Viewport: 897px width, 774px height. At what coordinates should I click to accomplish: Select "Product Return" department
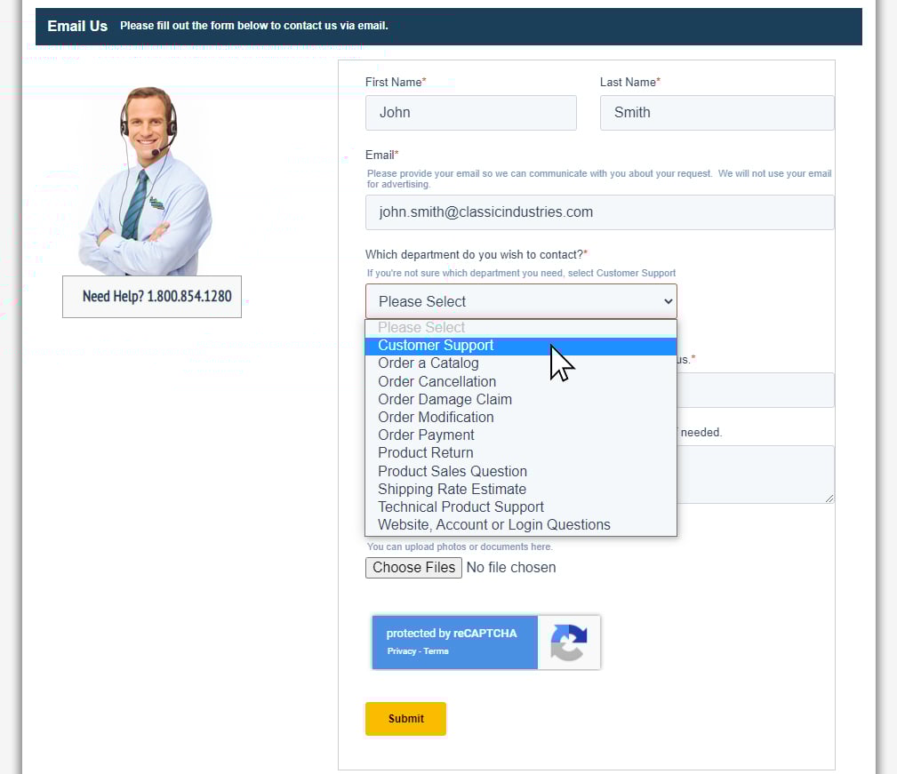(x=425, y=452)
